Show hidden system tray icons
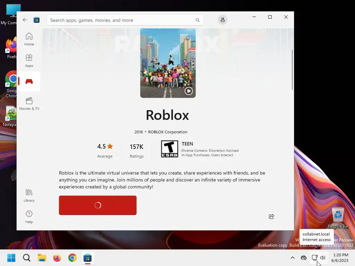 [293, 258]
